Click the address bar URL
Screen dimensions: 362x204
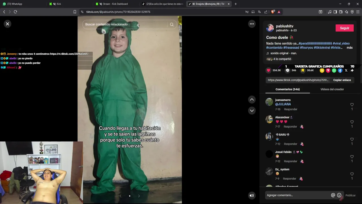pos(118,12)
